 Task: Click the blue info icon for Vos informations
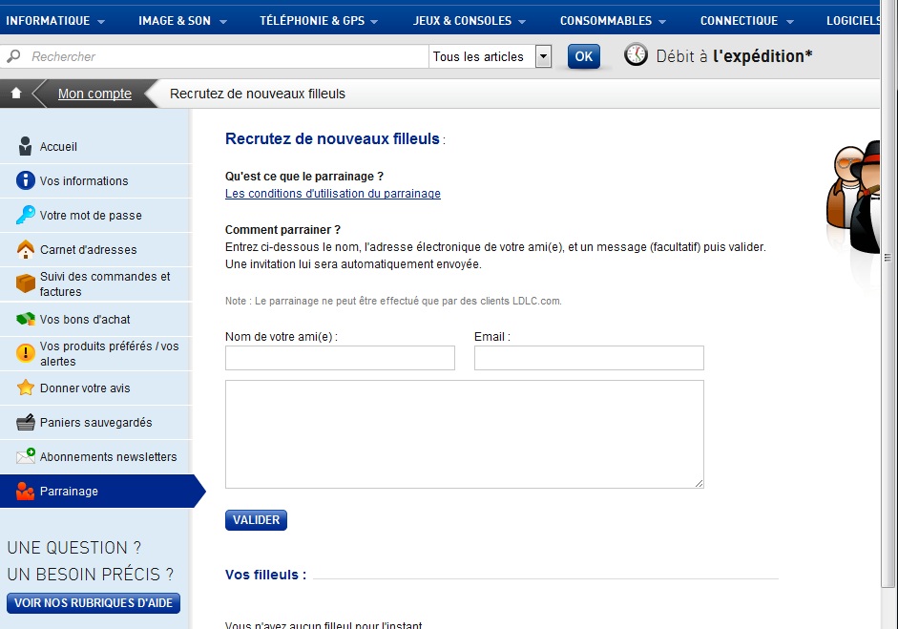(25, 181)
